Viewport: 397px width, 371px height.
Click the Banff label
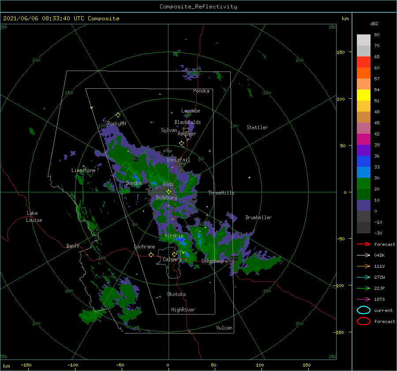73,246
